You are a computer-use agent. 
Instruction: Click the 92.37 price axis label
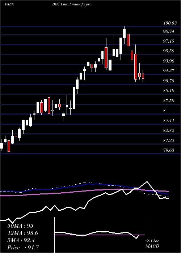click(x=169, y=71)
